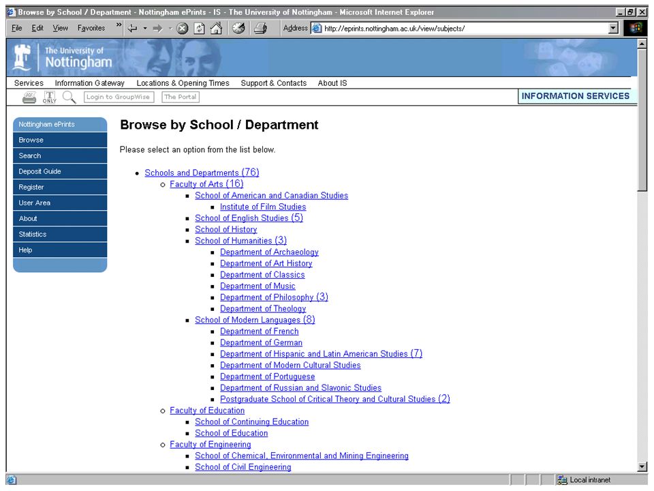This screenshot has width=654, height=491.
Task: Open the View menu
Action: (x=60, y=28)
